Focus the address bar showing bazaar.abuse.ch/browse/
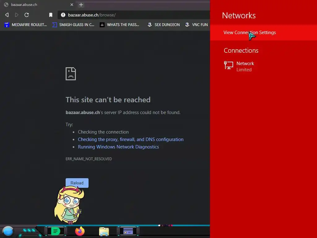The height and width of the screenshot is (238, 317). coord(133,15)
